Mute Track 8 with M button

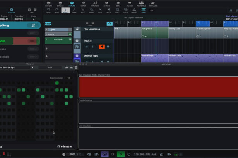87,47
